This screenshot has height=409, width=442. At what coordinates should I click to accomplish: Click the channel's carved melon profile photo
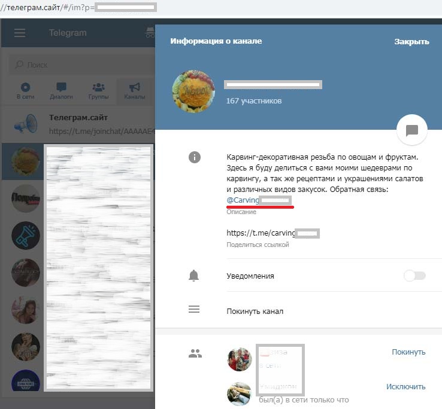[193, 91]
